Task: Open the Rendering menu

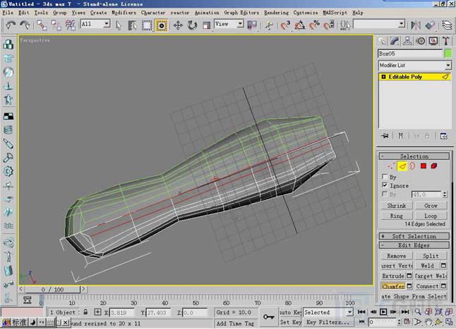Action: pyautogui.click(x=276, y=13)
